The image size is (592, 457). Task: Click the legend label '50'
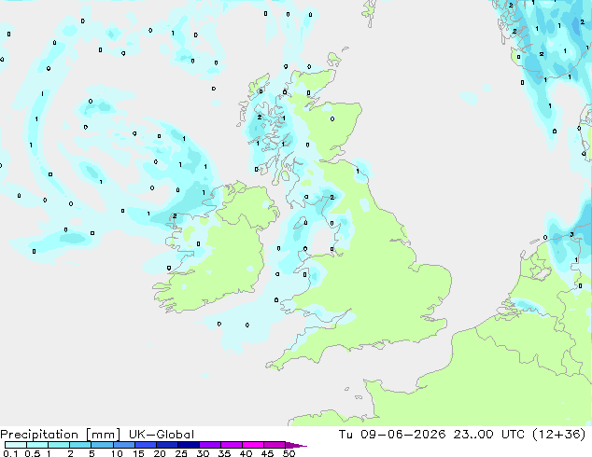pyautogui.click(x=289, y=453)
